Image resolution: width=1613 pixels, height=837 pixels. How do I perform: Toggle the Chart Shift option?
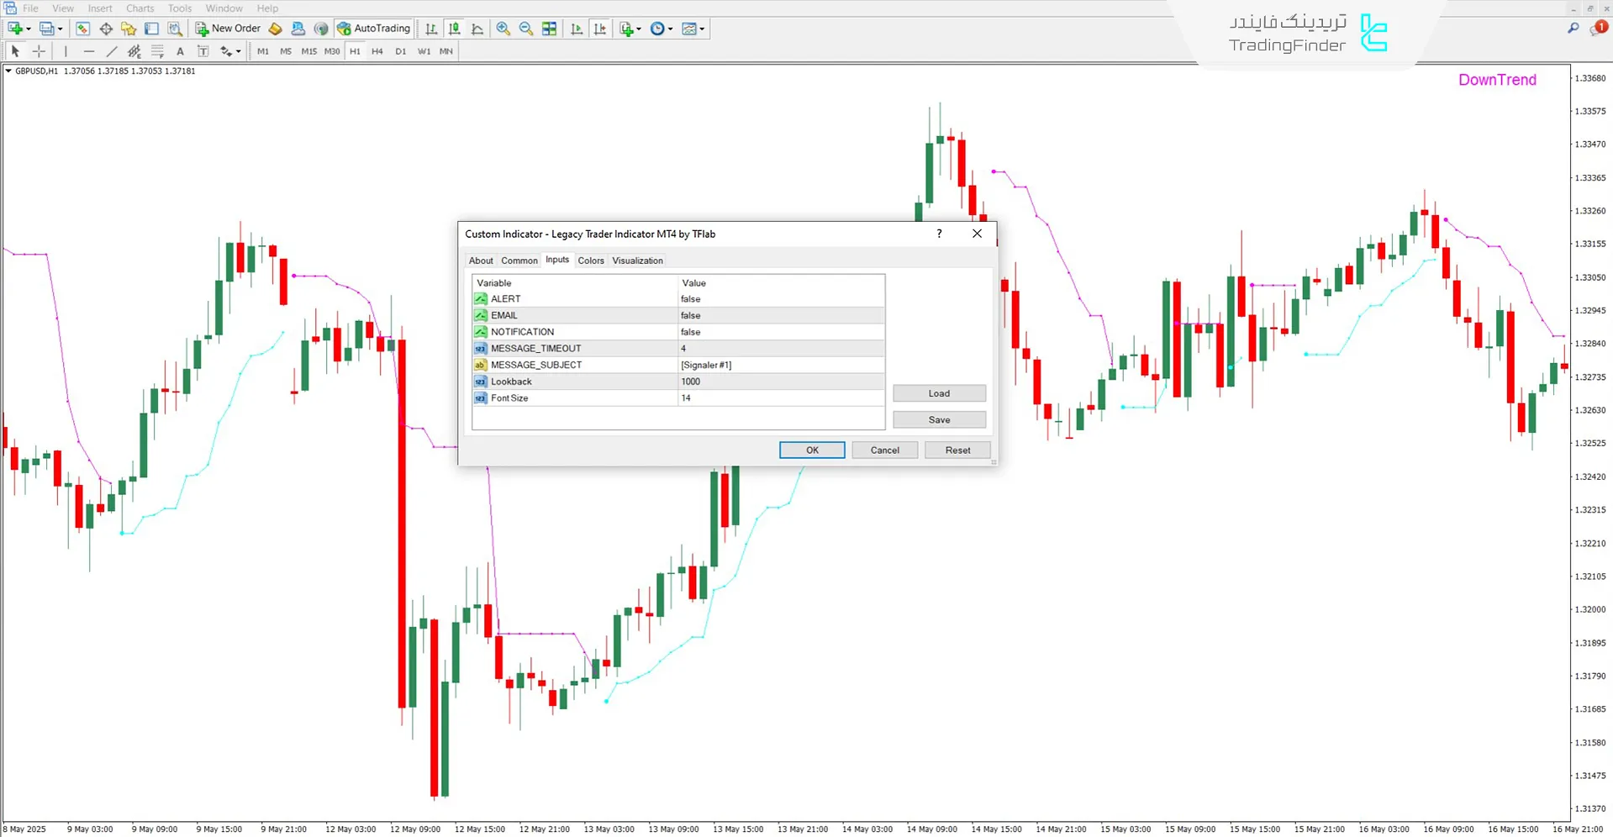[600, 28]
